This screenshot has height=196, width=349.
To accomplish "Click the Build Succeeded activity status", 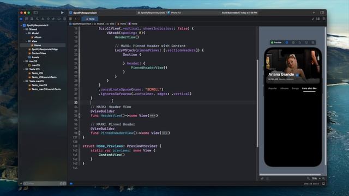I will coord(239,13).
